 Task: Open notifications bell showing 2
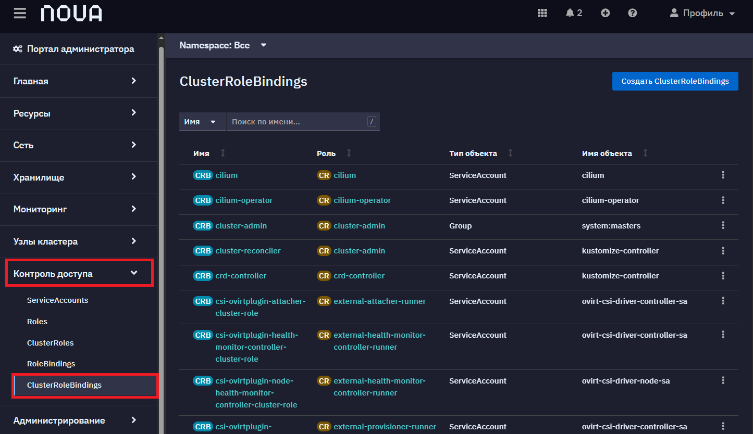click(574, 13)
